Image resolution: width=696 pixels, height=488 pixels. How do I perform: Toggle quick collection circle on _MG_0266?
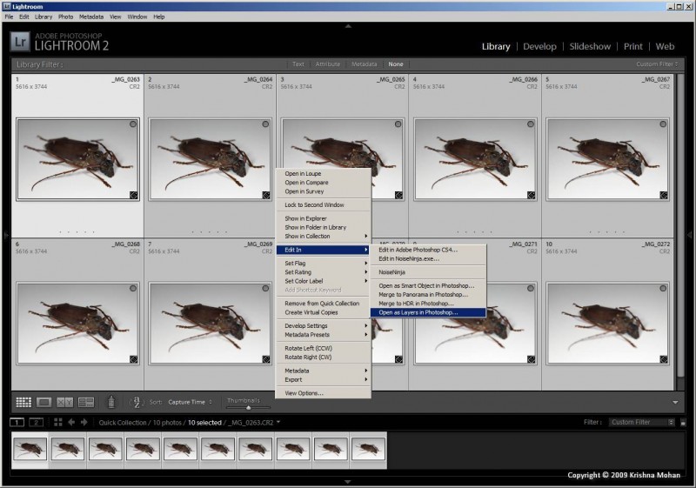click(531, 124)
